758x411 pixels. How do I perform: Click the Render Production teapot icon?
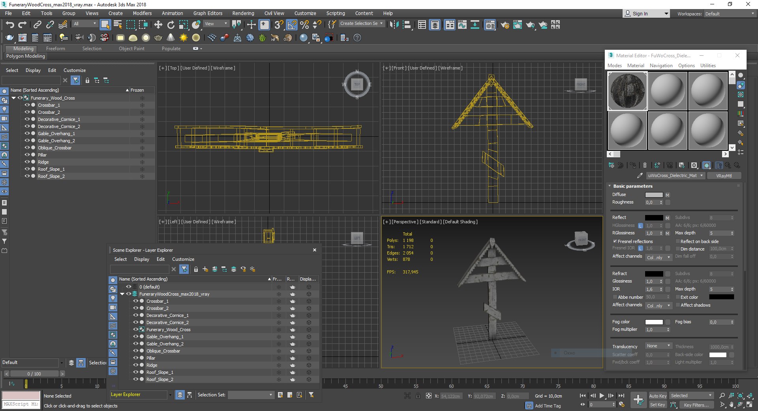530,25
